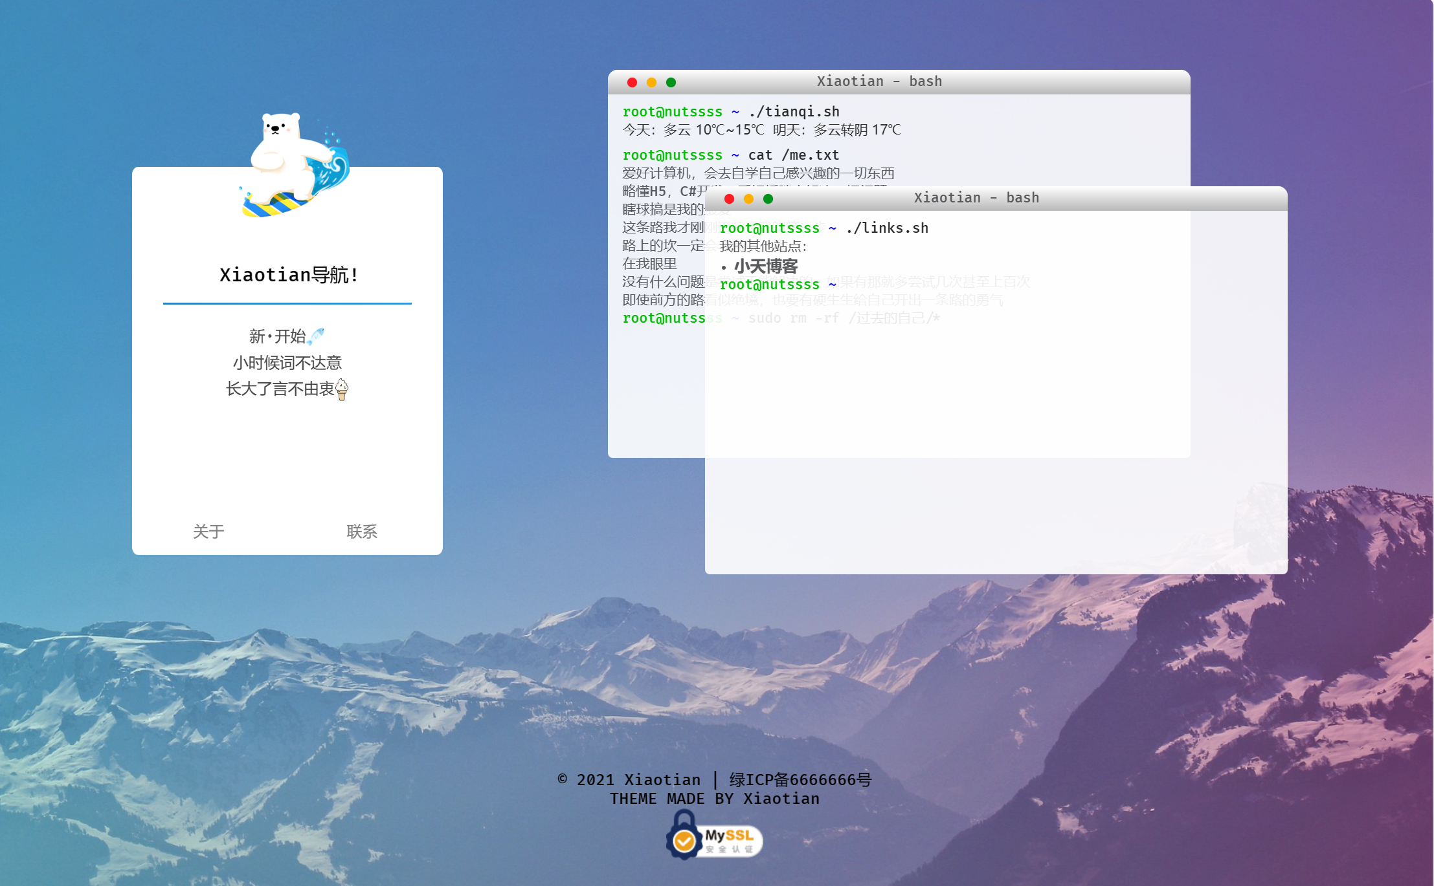
Task: Click the polar bear surfing avatar
Action: click(x=295, y=165)
